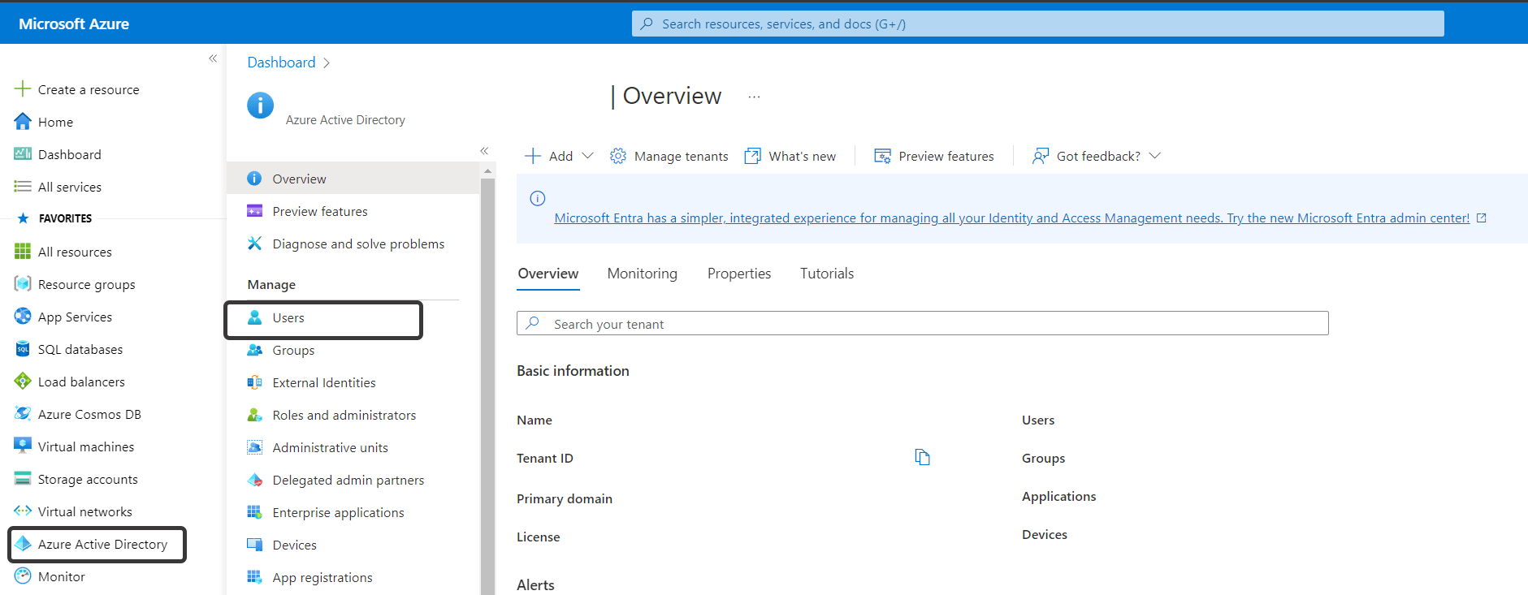Open the more options ellipsis near Overview
The height and width of the screenshot is (595, 1528).
click(754, 97)
